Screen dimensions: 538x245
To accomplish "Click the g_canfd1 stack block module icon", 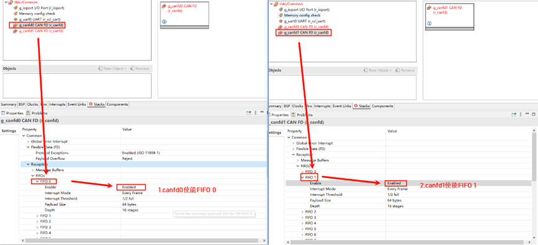I will click(429, 8).
